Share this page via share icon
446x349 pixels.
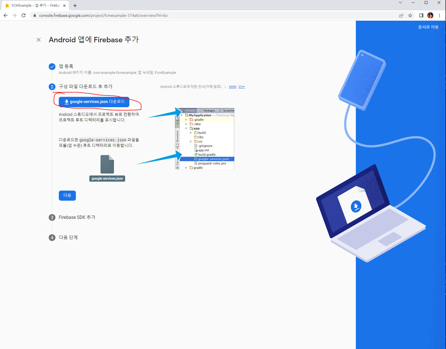coord(401,15)
